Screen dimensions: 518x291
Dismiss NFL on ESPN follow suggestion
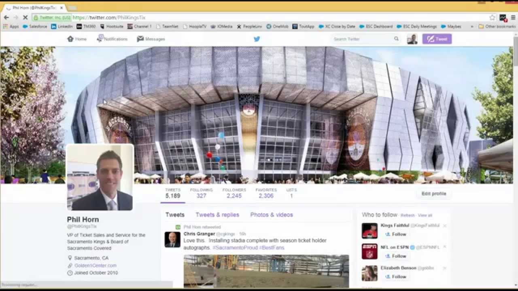pos(444,247)
